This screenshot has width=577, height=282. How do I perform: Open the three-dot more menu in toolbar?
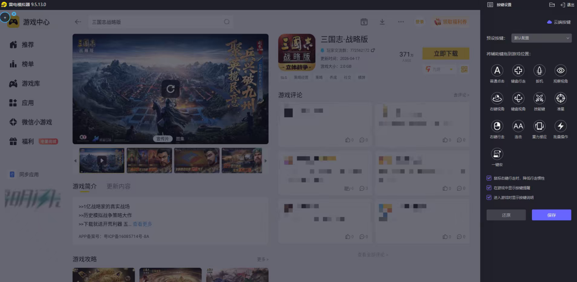coord(401,22)
